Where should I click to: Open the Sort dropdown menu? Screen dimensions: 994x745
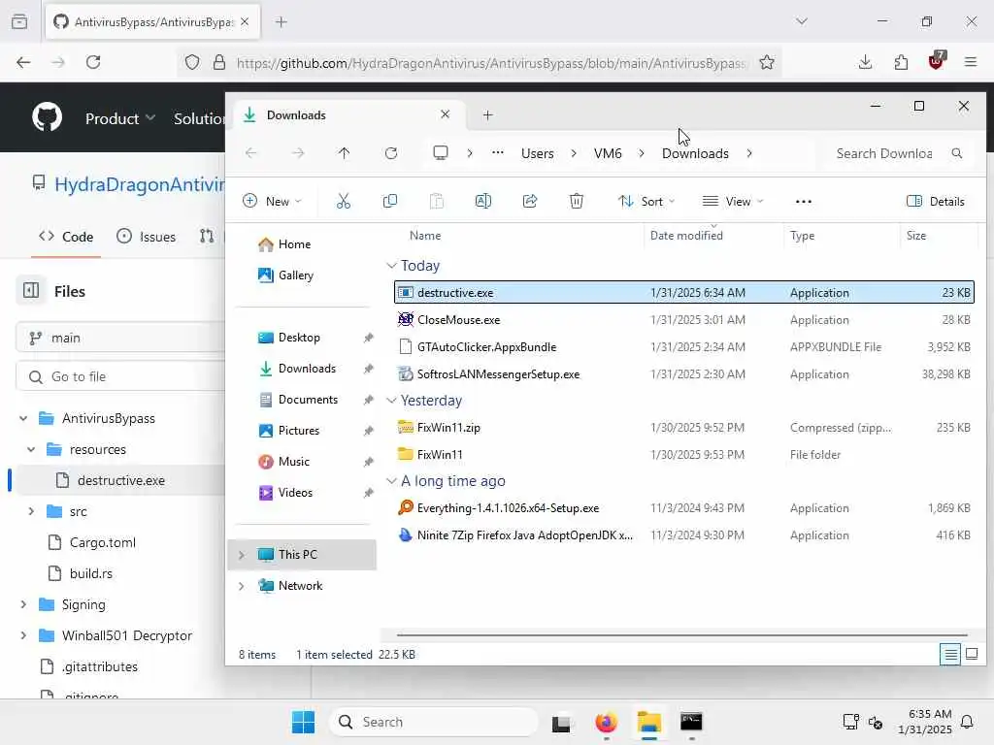646,202
